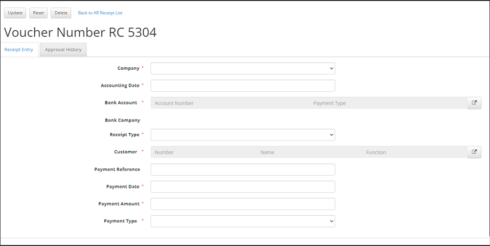Viewport: 490px width, 246px height.
Task: Click the Delete button
Action: pos(61,13)
